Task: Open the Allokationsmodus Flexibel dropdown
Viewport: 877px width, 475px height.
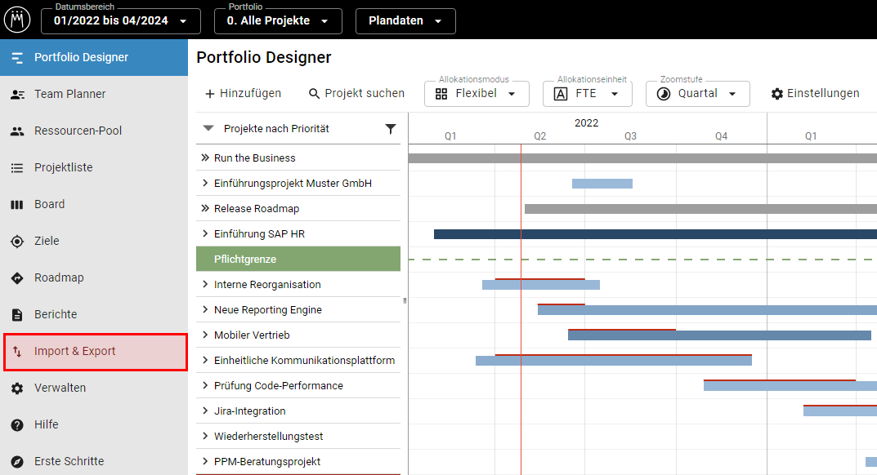Action: pos(477,94)
